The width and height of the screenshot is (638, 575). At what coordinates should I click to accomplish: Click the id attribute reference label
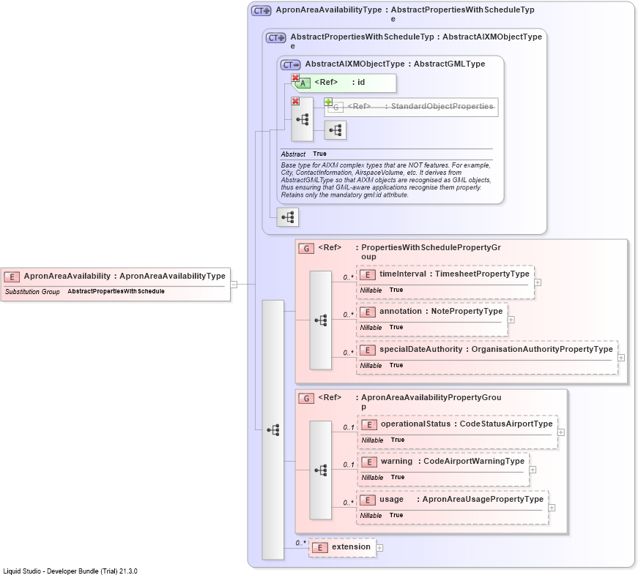tap(340, 83)
